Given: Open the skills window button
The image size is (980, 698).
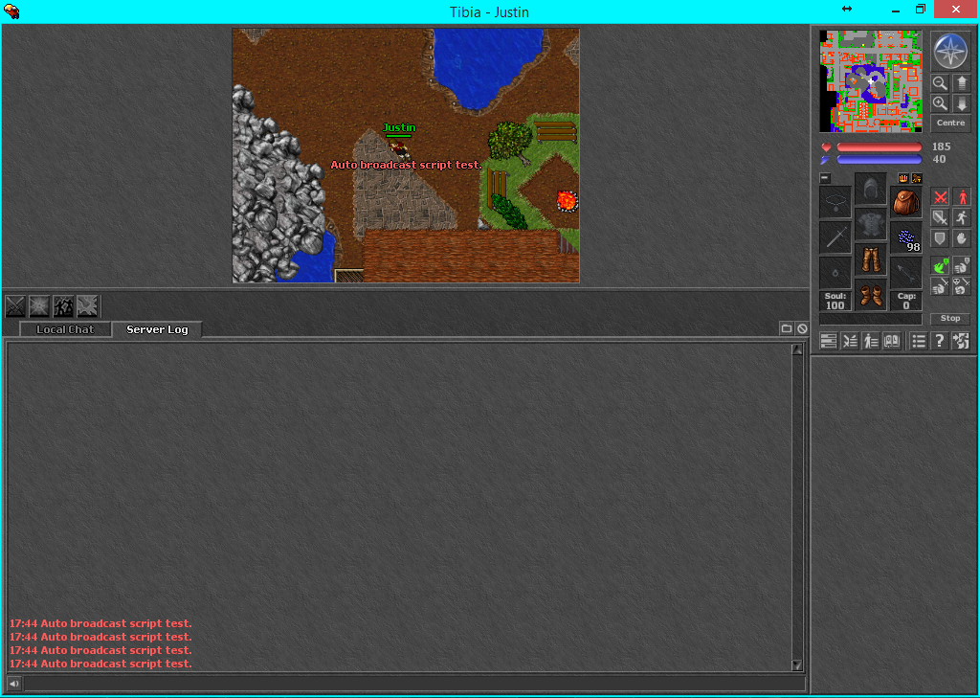Looking at the screenshot, I should 829,341.
